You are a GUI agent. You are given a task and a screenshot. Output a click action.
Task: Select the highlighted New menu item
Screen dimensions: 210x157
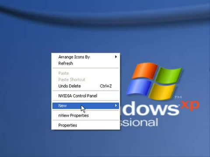[x=86, y=106]
